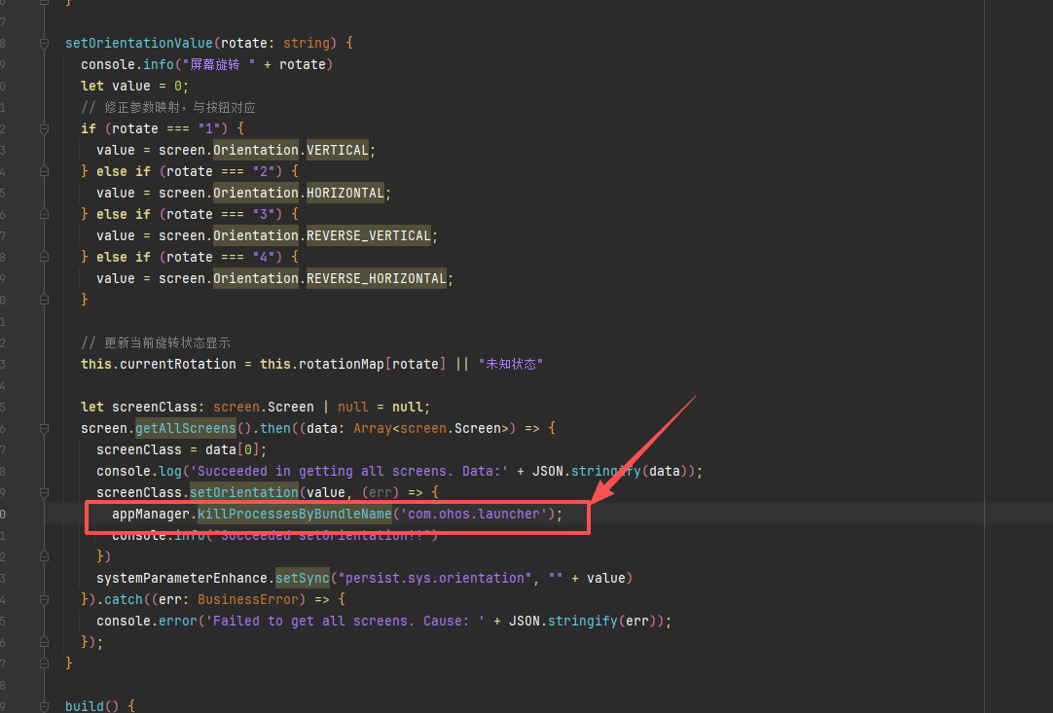Collapse the setOrientationValue method fold marker

tap(45, 43)
